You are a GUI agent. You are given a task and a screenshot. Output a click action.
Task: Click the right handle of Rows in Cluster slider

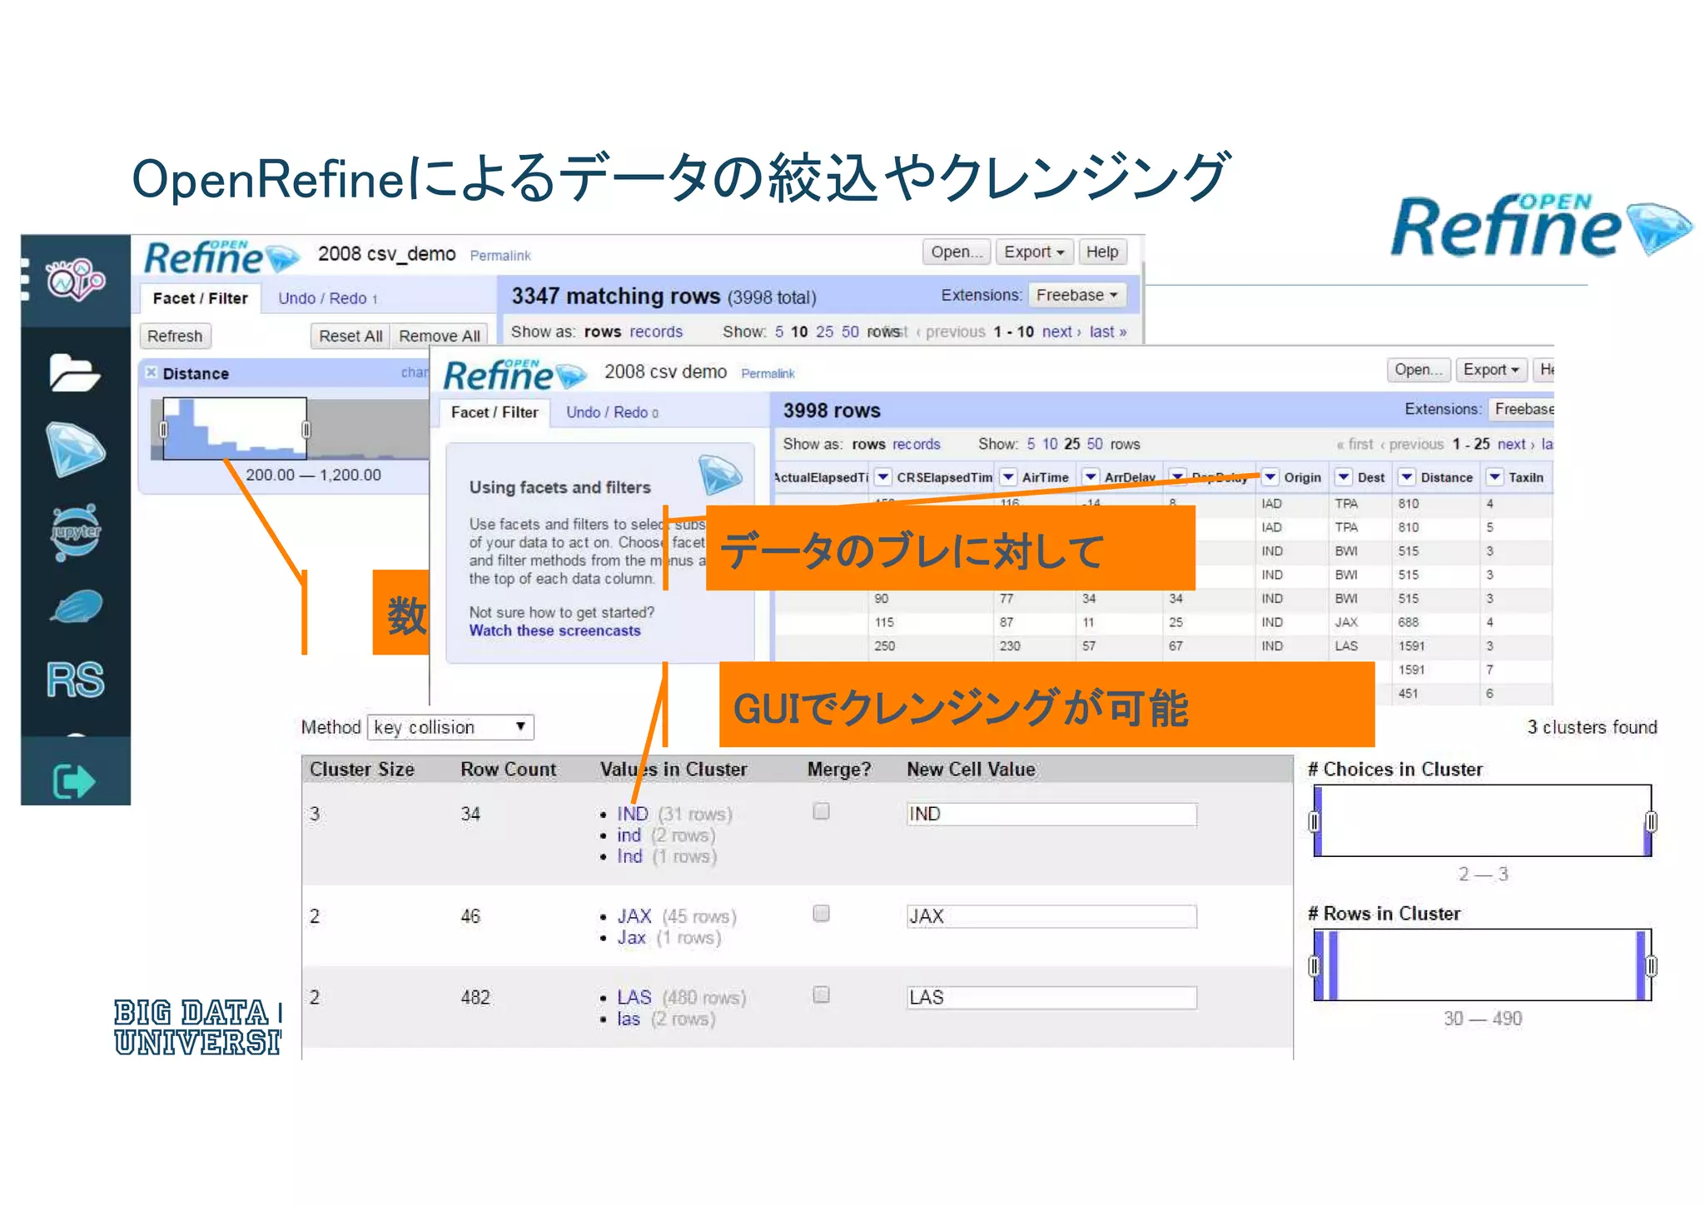[1652, 965]
